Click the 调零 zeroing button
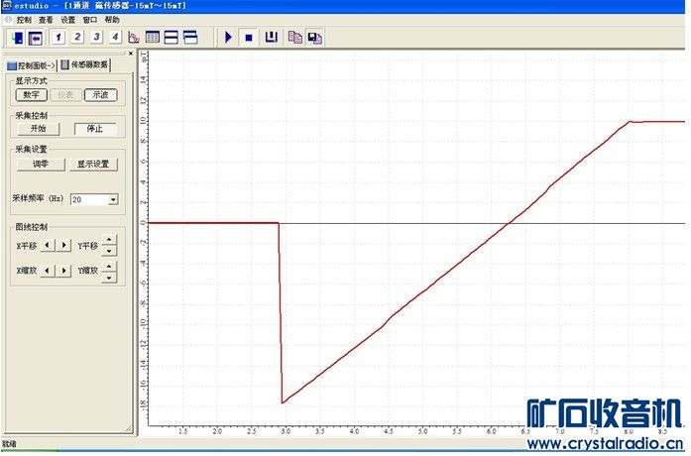Image resolution: width=691 pixels, height=456 pixels. tap(41, 164)
